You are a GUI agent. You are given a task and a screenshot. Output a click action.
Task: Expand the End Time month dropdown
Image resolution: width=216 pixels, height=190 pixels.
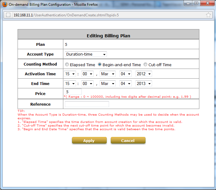[x=108, y=84]
